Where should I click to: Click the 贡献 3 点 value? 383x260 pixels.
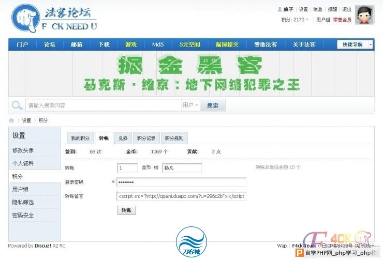click(216, 151)
